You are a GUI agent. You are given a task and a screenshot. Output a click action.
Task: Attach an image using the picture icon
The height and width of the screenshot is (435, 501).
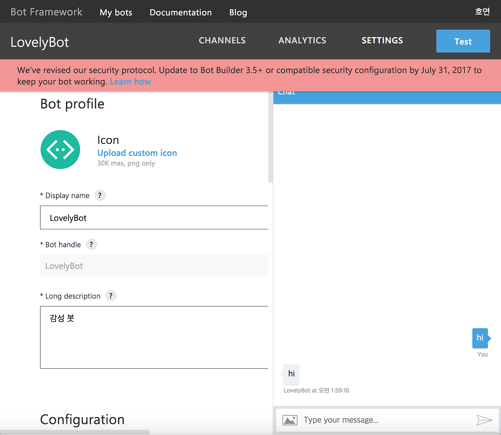click(x=290, y=420)
